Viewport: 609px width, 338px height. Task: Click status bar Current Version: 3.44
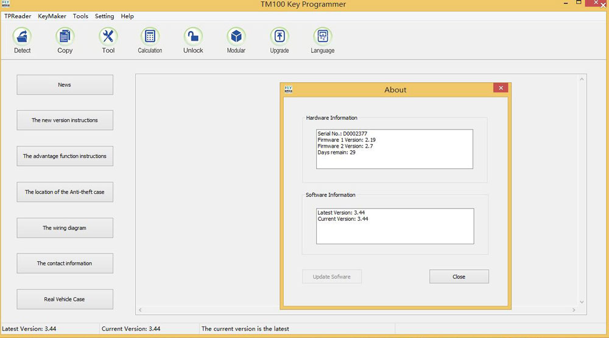pyautogui.click(x=131, y=329)
